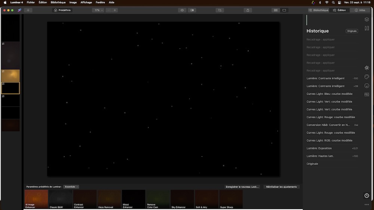
Task: Apply the Classic B&W preset
Action: (61, 199)
